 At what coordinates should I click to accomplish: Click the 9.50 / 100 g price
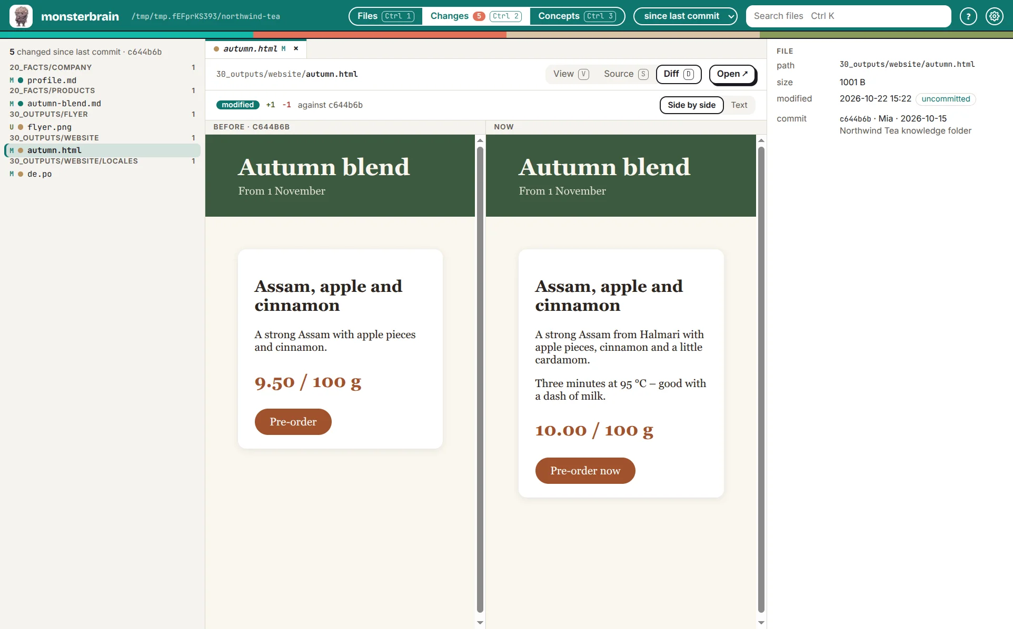[x=308, y=382]
